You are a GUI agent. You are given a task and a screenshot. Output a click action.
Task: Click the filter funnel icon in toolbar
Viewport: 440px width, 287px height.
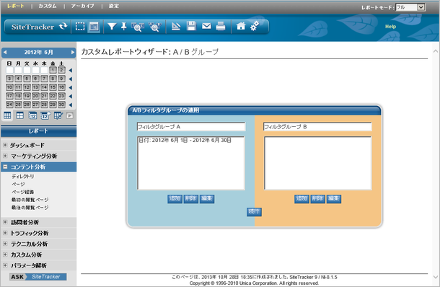[x=112, y=27]
